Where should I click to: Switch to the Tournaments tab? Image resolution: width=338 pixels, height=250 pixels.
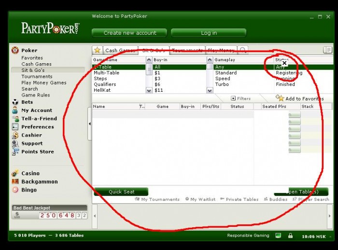pos(187,50)
